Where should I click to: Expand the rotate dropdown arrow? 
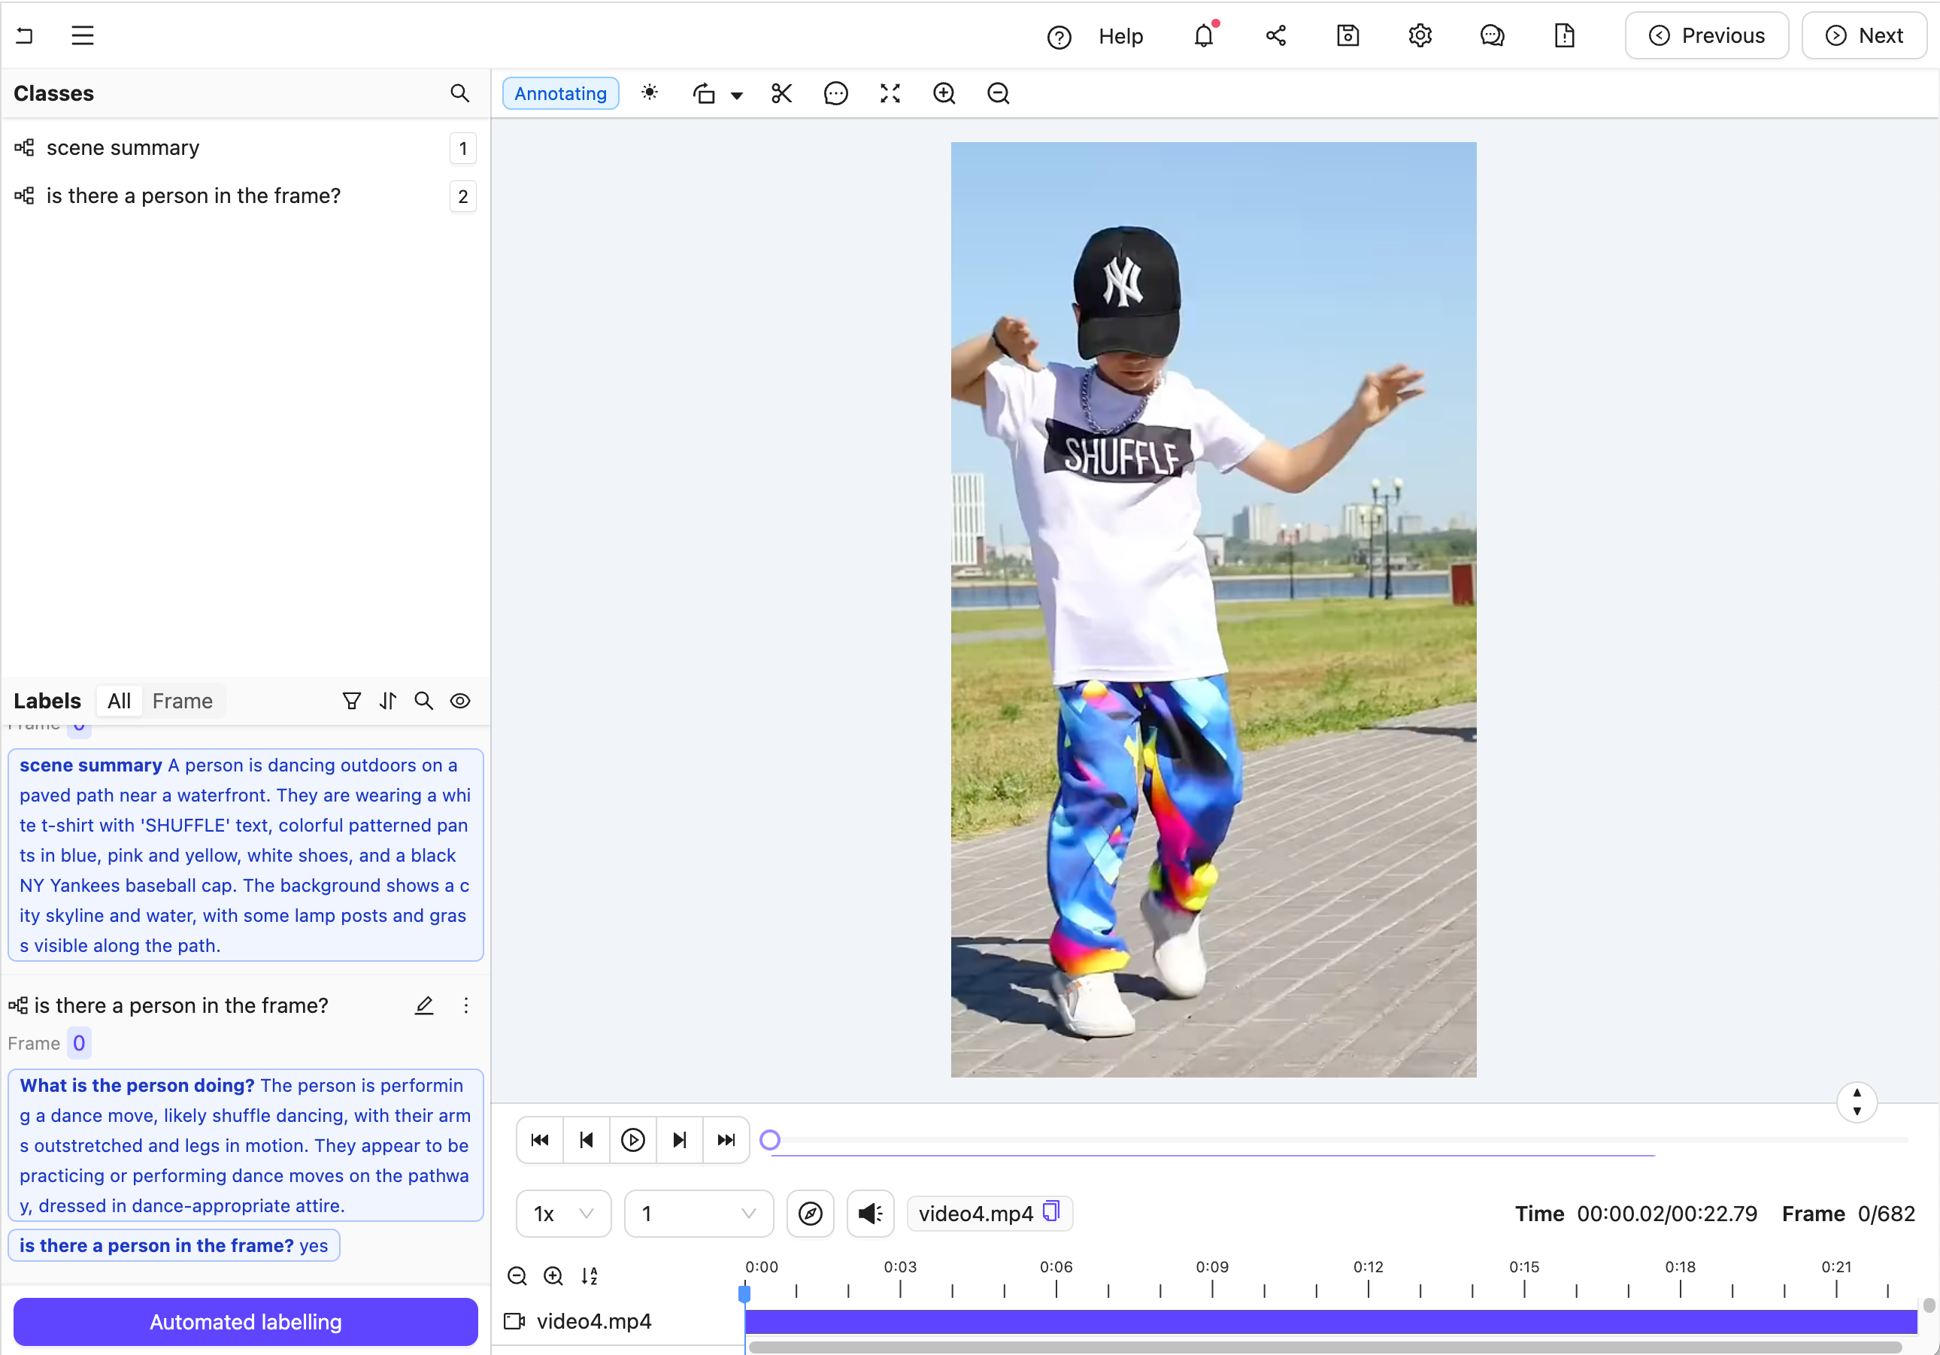point(737,95)
